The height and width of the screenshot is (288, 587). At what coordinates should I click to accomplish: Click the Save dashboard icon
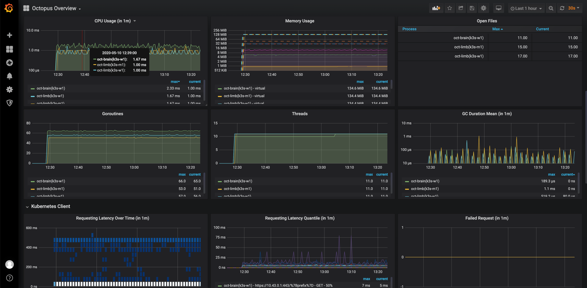click(x=472, y=8)
